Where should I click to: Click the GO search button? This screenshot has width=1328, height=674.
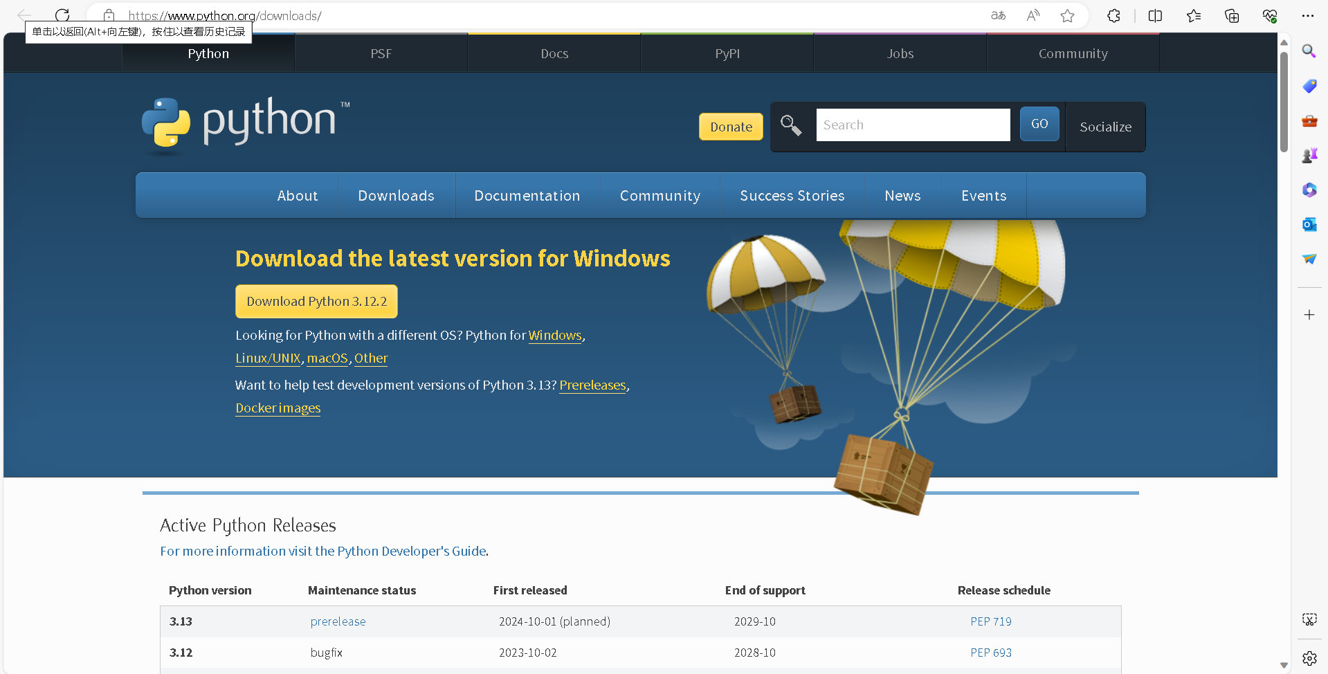tap(1039, 124)
